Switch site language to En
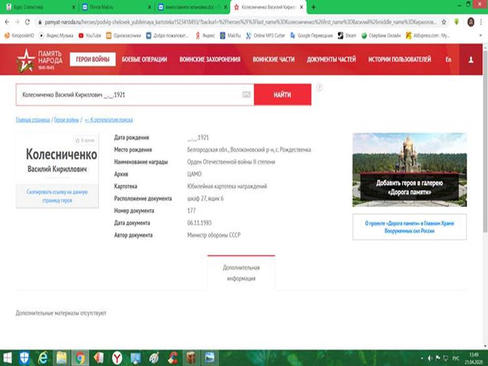488x366 pixels. (x=448, y=59)
